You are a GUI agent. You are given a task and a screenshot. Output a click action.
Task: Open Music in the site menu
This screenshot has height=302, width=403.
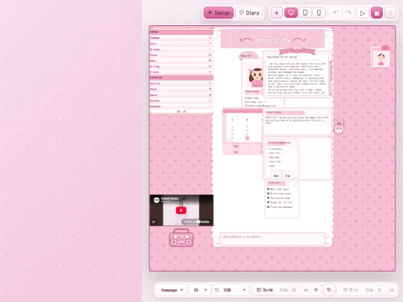pyautogui.click(x=181, y=61)
